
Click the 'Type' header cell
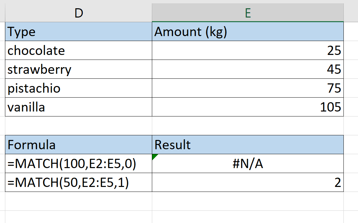pyautogui.click(x=78, y=31)
